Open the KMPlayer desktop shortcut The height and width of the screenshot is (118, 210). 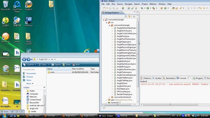click(29, 21)
